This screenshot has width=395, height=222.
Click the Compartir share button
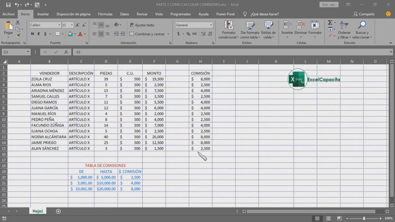point(364,14)
